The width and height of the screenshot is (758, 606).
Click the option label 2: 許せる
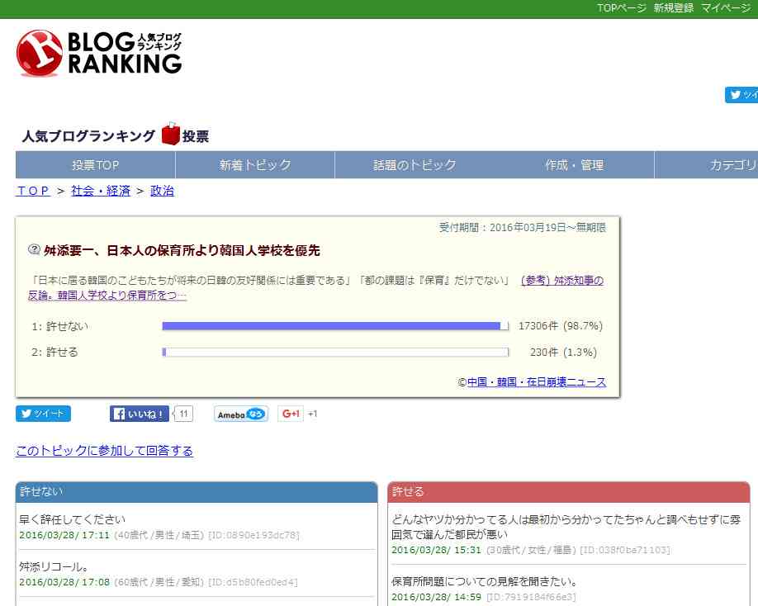(54, 353)
